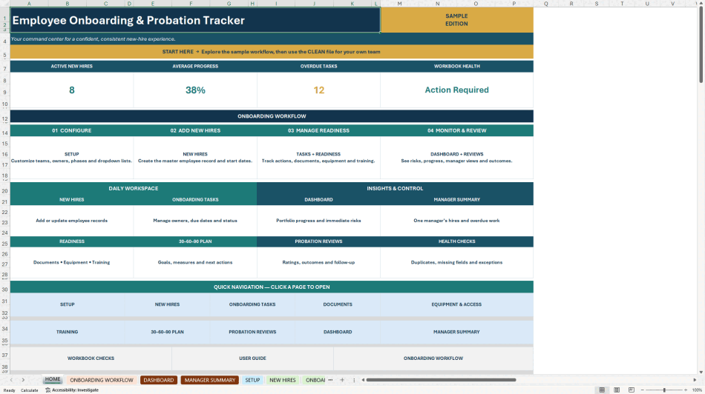Image resolution: width=705 pixels, height=394 pixels.
Task: Open DASHBOARD in Quick Navigation
Action: pos(338,332)
